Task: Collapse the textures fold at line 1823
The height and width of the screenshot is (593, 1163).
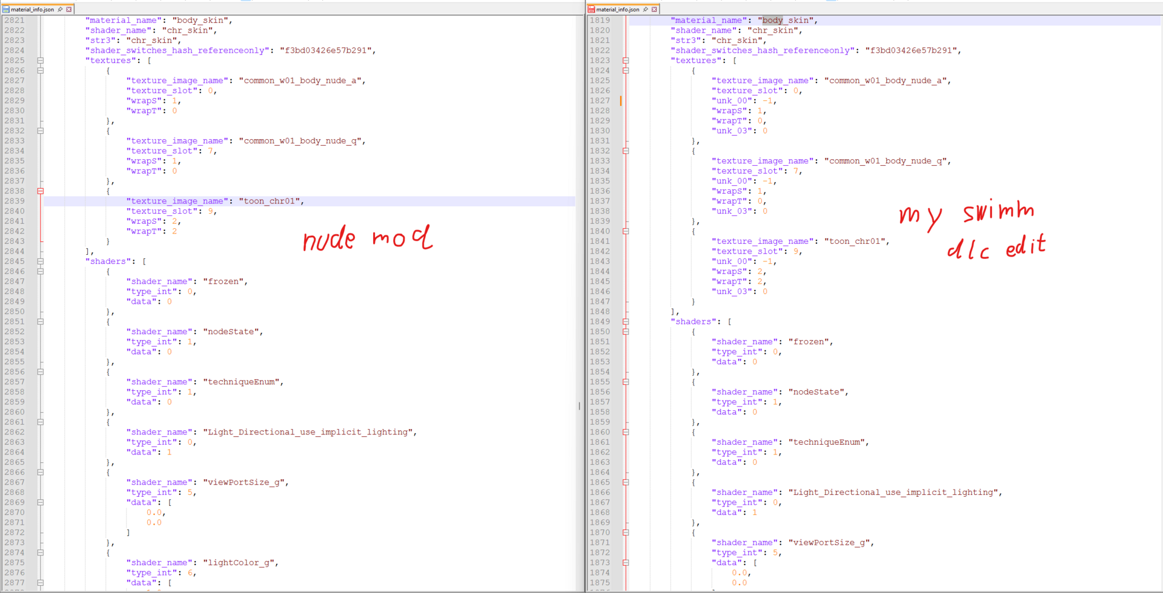Action: (626, 61)
